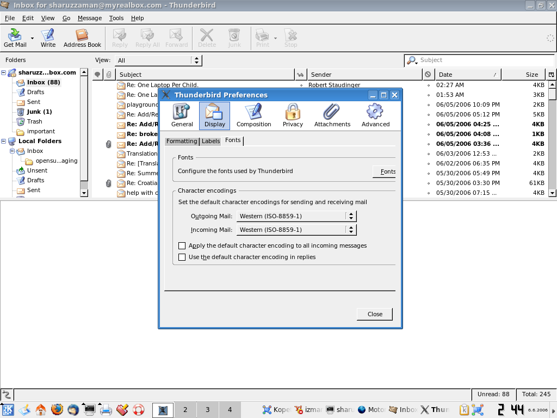
Task: Select the Junk (1) folder
Action: click(x=39, y=112)
